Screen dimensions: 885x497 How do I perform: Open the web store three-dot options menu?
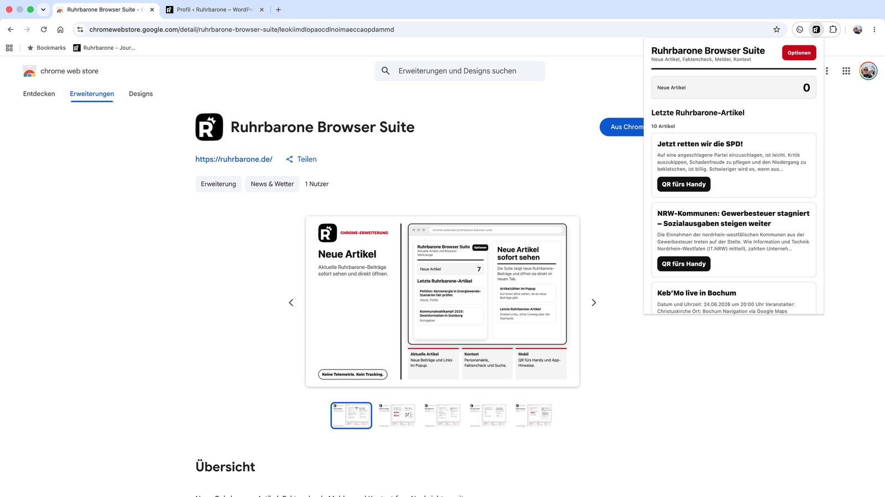(x=827, y=71)
